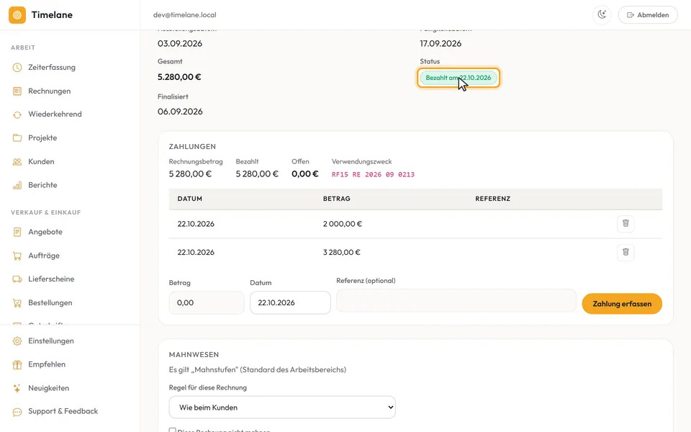
Task: Delete the 3 280,00 € payment
Action: pos(625,252)
